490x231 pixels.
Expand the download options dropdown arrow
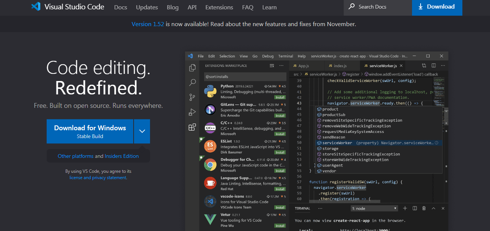pyautogui.click(x=142, y=131)
